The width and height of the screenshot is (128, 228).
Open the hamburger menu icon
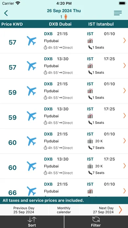click(x=118, y=13)
